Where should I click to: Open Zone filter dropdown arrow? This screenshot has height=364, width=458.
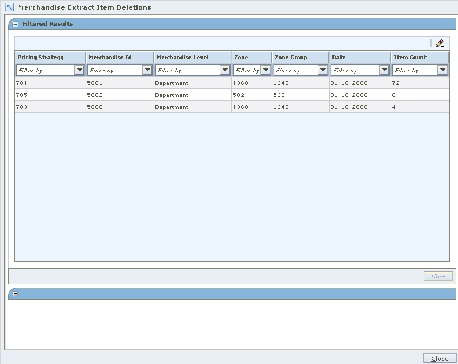[266, 70]
